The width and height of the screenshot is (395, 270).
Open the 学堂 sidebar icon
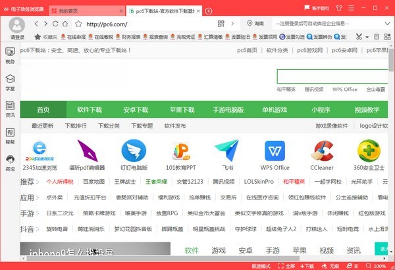tap(10, 83)
